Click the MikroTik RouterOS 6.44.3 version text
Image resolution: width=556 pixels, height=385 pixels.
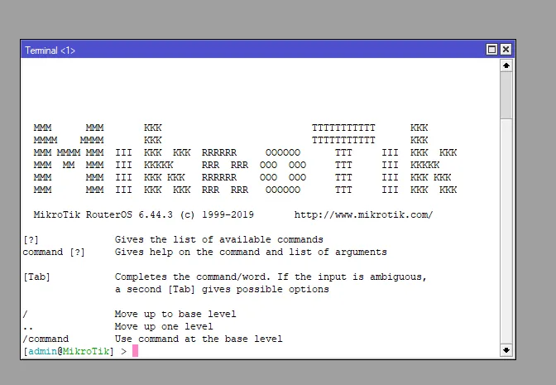point(103,214)
